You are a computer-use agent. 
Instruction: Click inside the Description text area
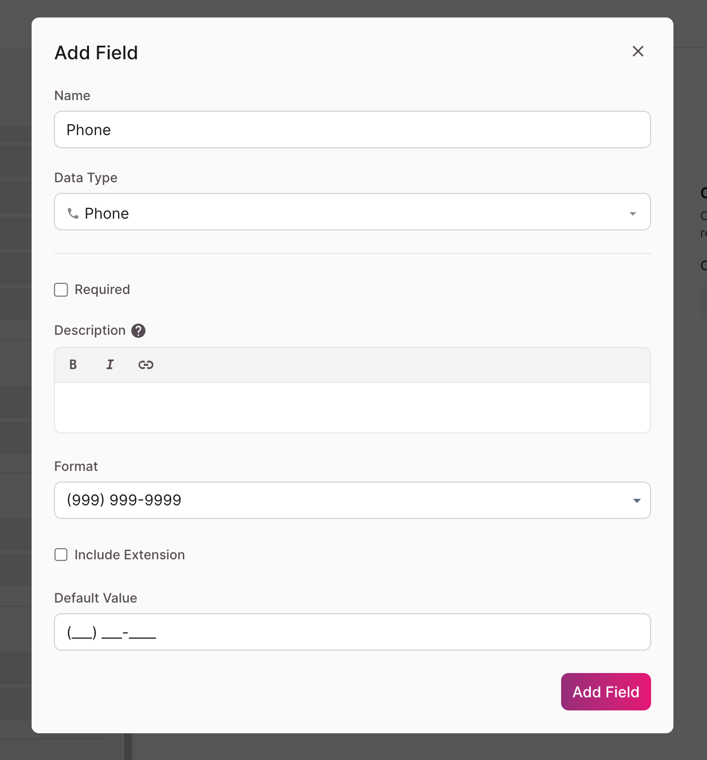[x=353, y=408]
